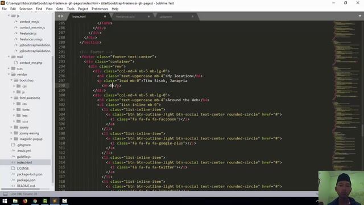The height and width of the screenshot is (205, 364).
Task: Click the code icon beside index.html in sidebar
Action: (13, 162)
